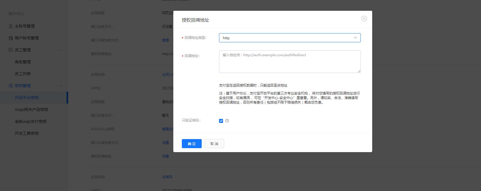This screenshot has width=481, height=191.
Task: Confirm with the 确定 button
Action: (192, 144)
